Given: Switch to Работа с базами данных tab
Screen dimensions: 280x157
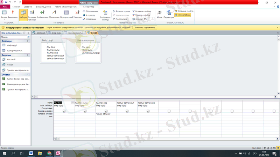Looking at the screenshot, I should (65, 7).
